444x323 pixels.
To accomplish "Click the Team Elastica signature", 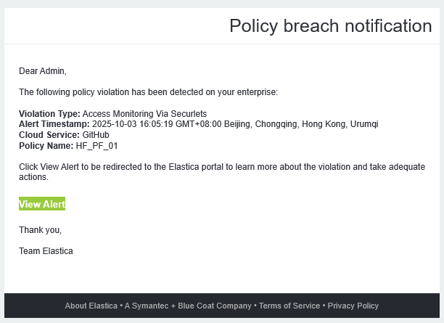I will [x=46, y=251].
